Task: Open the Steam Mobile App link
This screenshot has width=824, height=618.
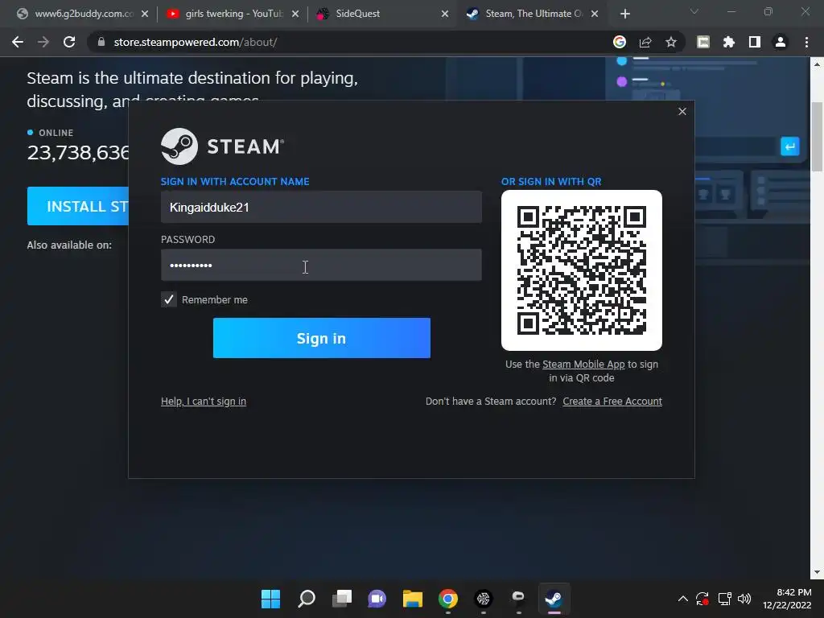Action: [583, 365]
